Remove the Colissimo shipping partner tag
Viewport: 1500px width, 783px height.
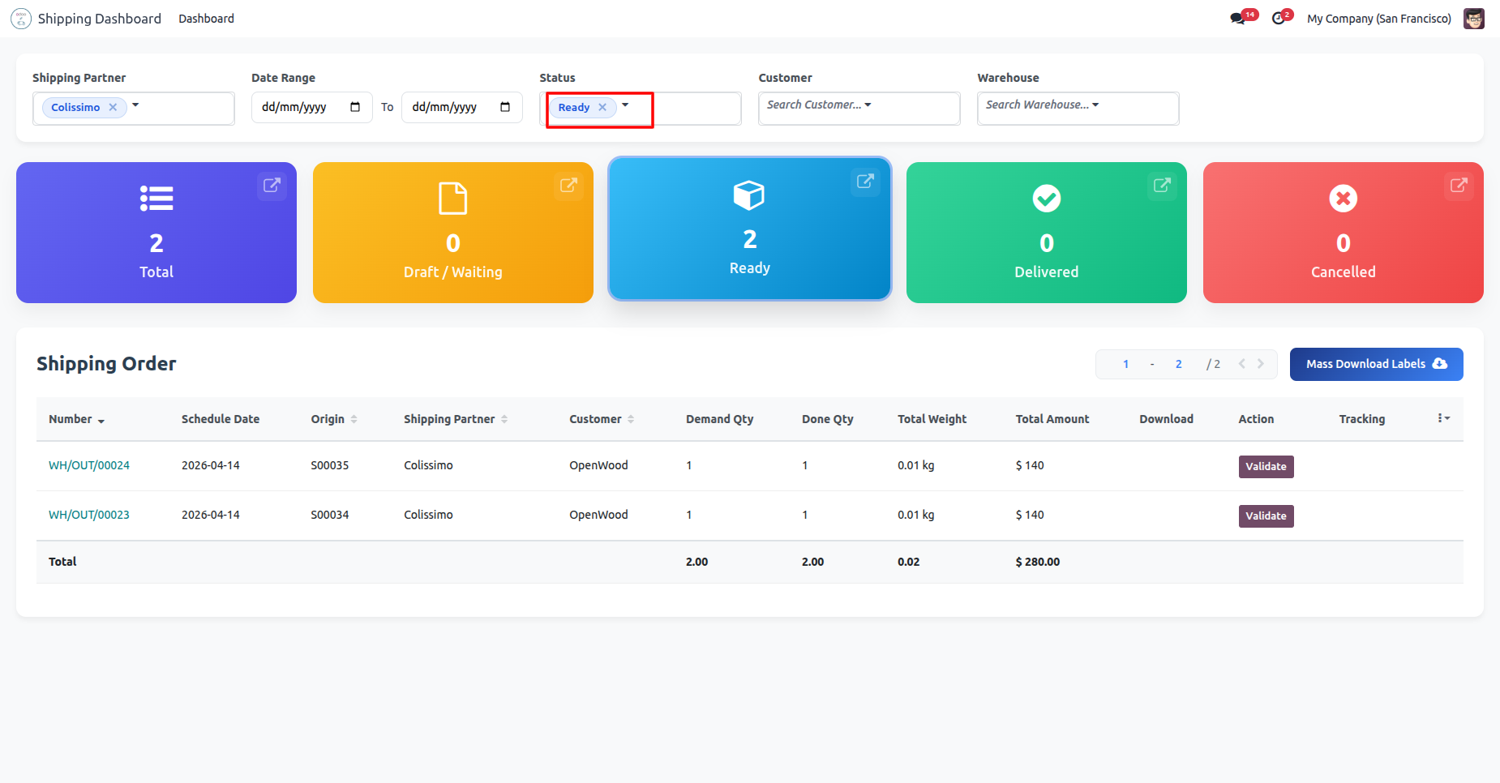coord(113,107)
